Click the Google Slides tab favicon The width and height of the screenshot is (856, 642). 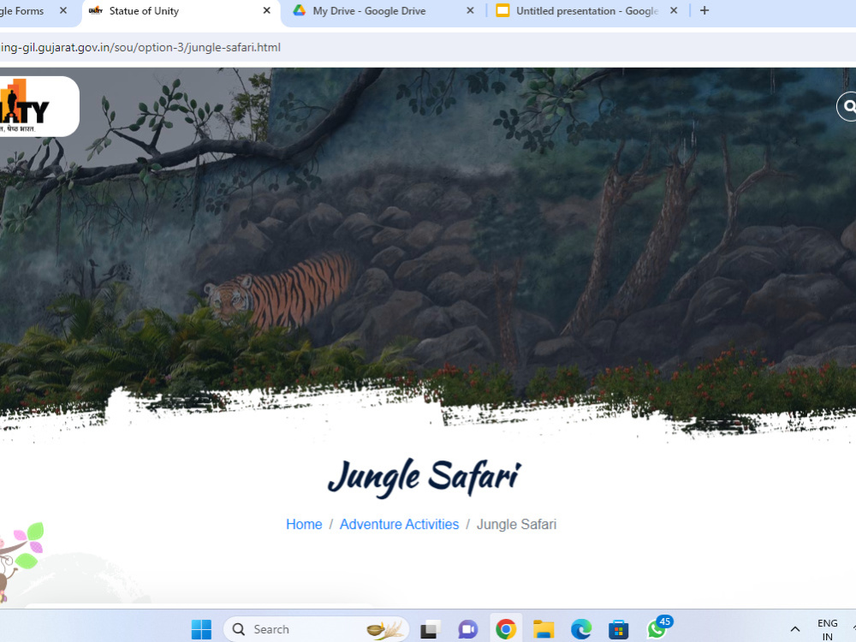pos(502,10)
